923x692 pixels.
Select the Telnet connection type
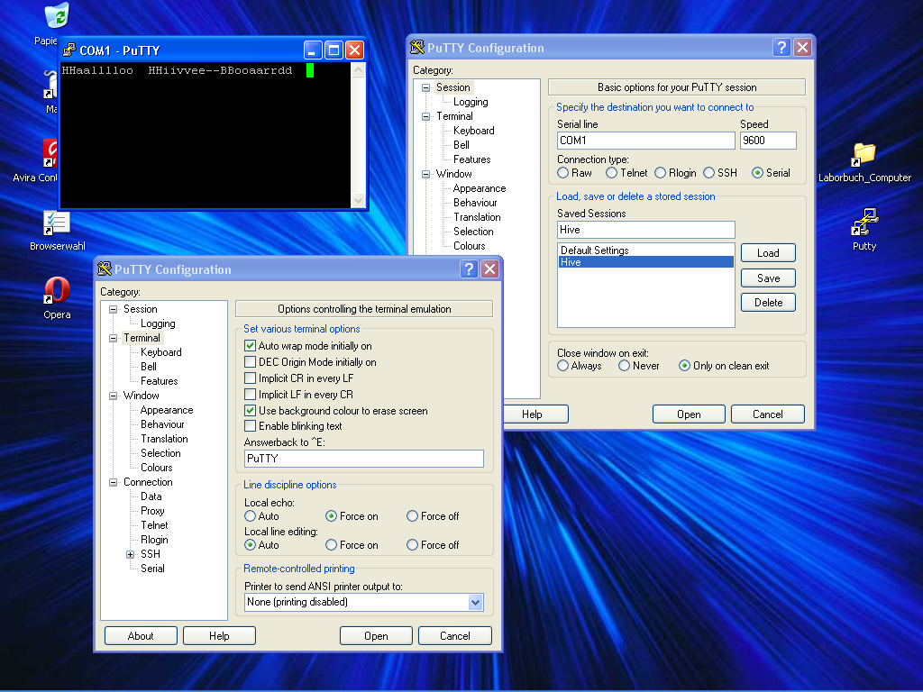click(x=612, y=172)
